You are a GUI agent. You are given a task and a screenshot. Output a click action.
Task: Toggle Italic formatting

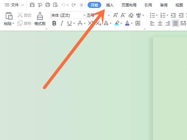62,23
